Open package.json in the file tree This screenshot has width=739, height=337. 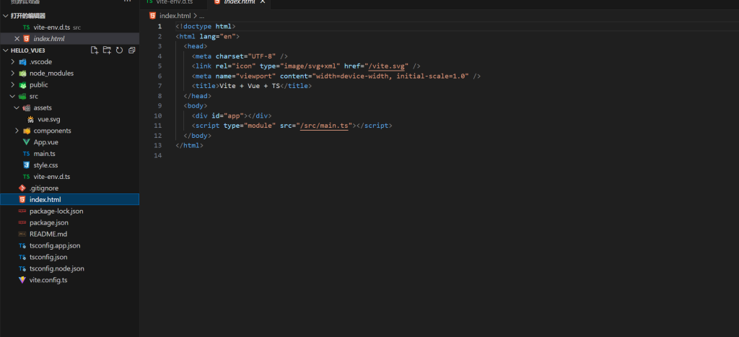point(48,223)
